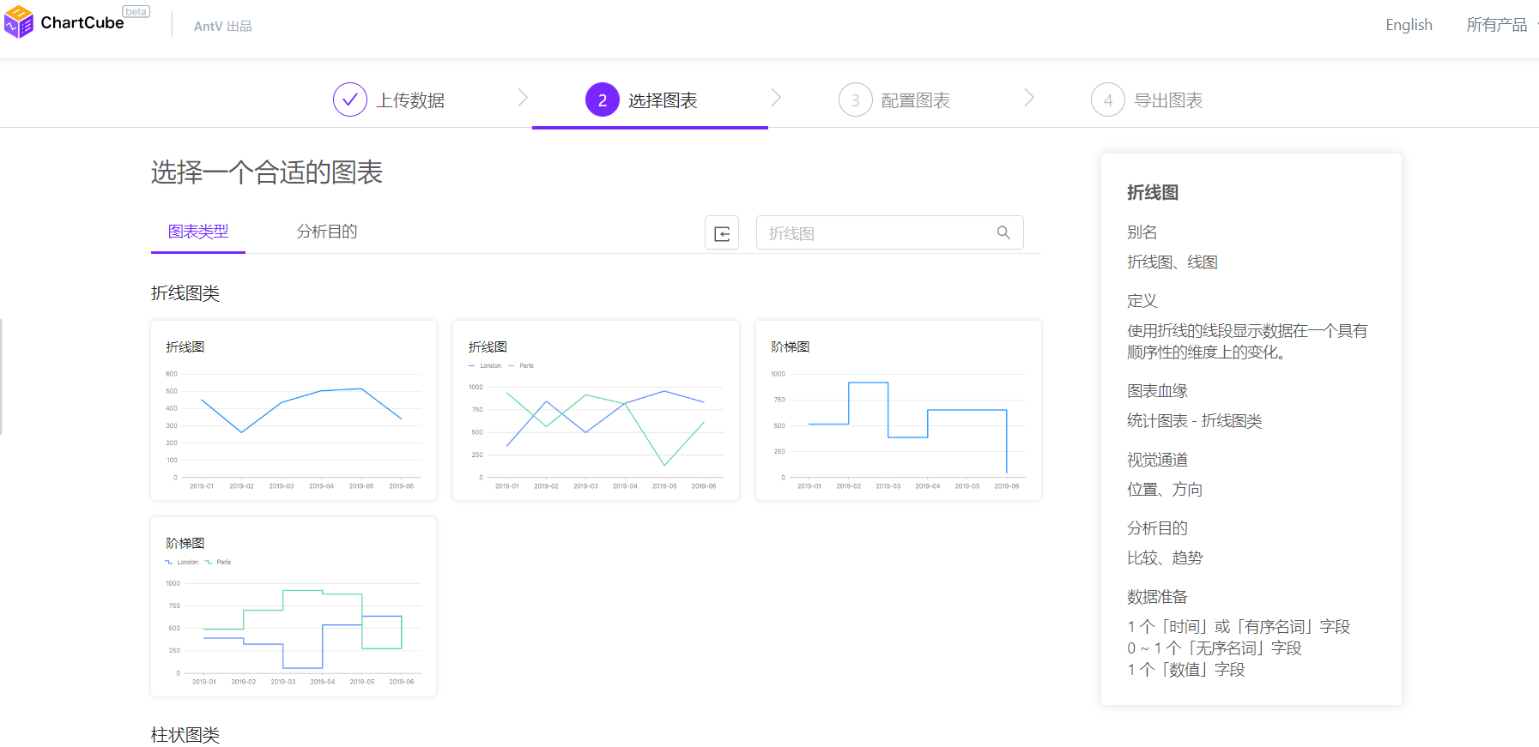Return to the 上传数据 step
This screenshot has height=747, width=1539.
410,100
